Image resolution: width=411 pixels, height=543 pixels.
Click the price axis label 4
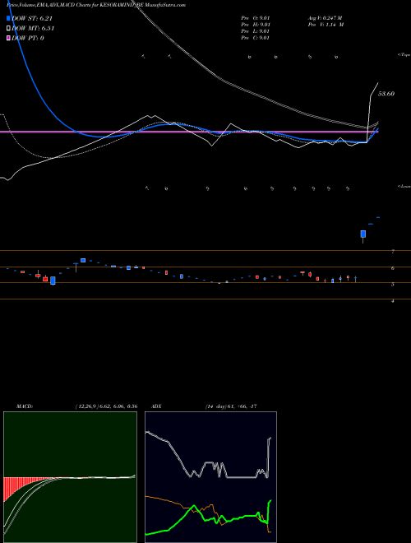(x=393, y=301)
